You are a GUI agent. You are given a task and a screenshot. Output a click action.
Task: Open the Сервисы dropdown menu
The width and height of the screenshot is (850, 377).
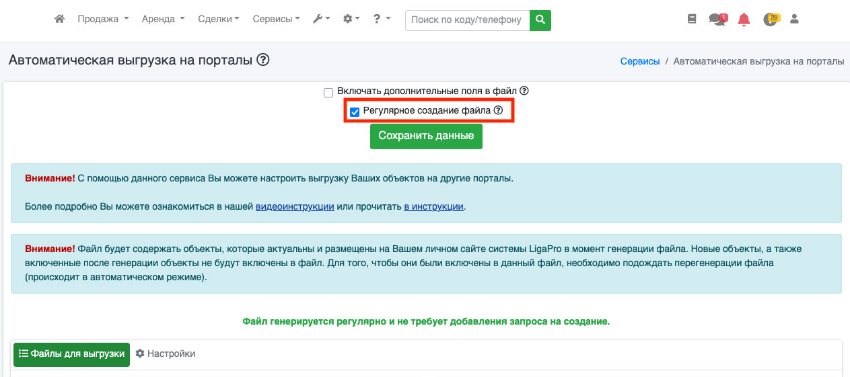[276, 19]
